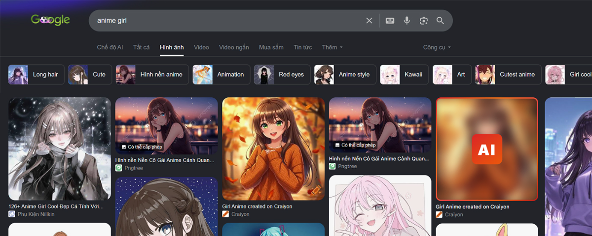
Task: Click the Google logo
Action: click(51, 20)
